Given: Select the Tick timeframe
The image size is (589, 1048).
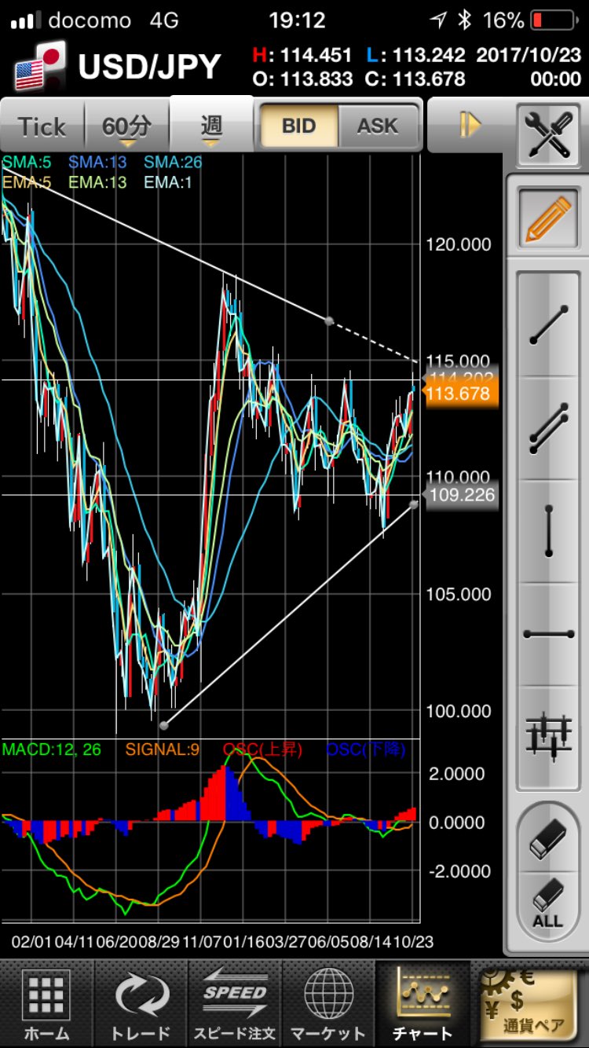Looking at the screenshot, I should [x=42, y=126].
